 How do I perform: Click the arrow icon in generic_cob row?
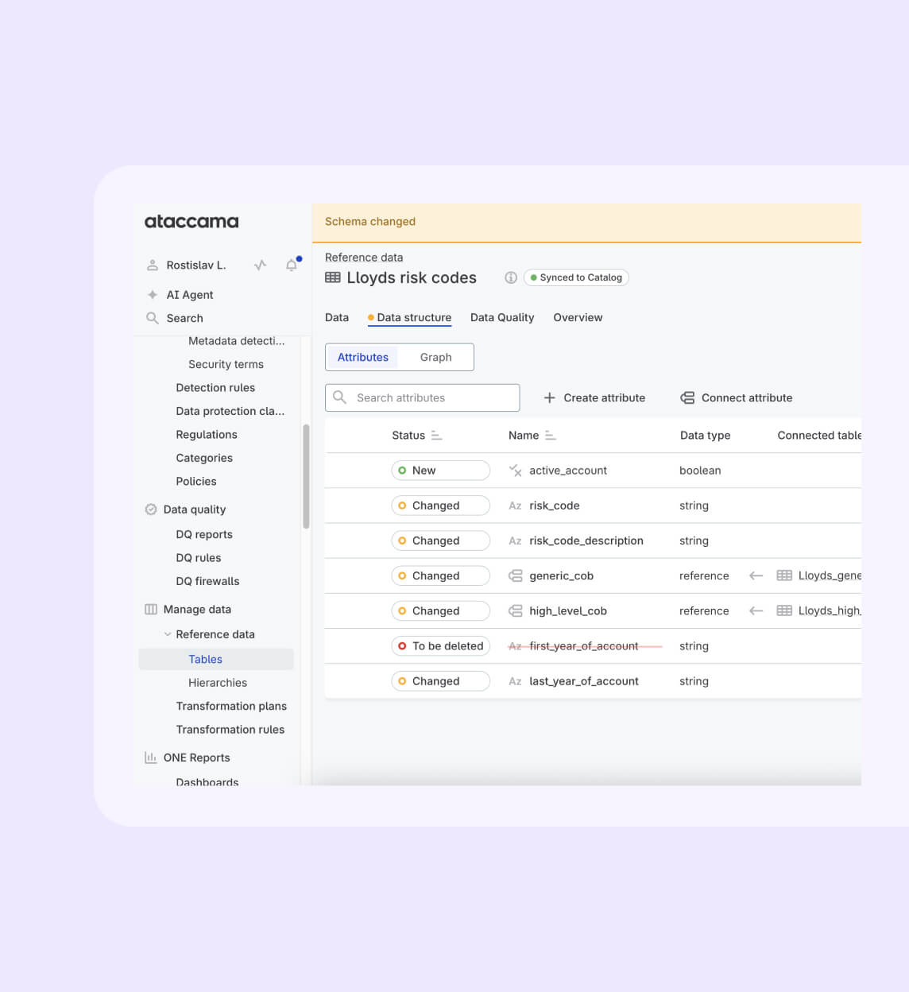click(756, 575)
